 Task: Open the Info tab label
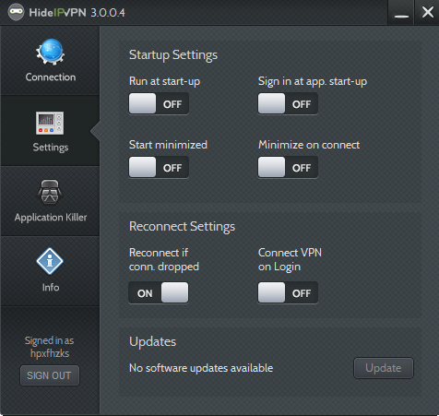point(51,287)
